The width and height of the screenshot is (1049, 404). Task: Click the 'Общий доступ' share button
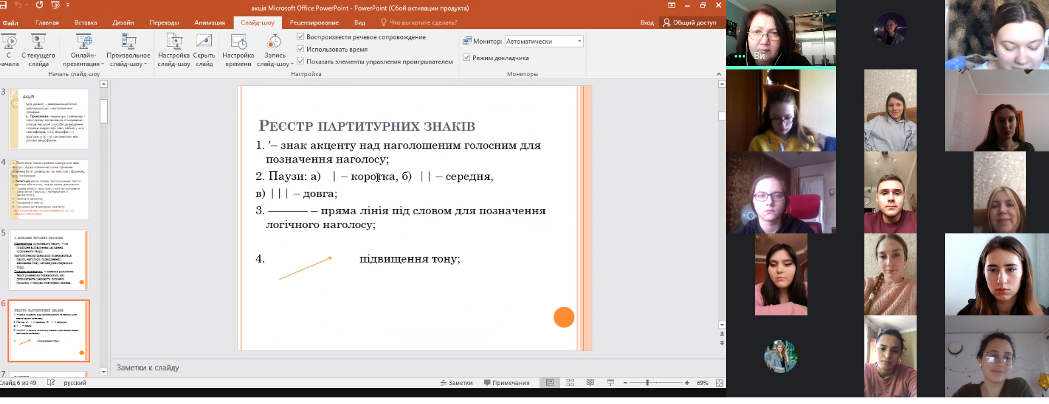click(x=690, y=22)
